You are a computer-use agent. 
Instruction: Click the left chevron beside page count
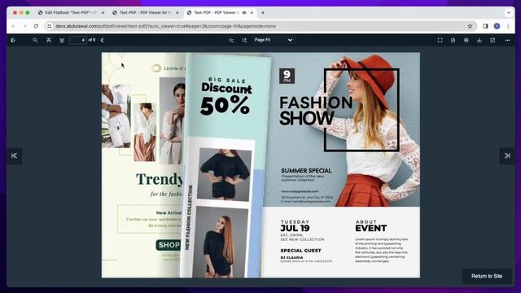point(102,40)
